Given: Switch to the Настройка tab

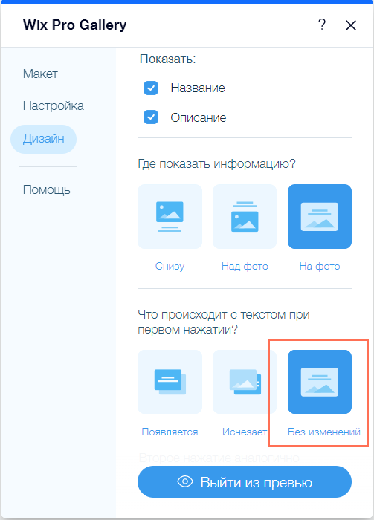Looking at the screenshot, I should 53,105.
